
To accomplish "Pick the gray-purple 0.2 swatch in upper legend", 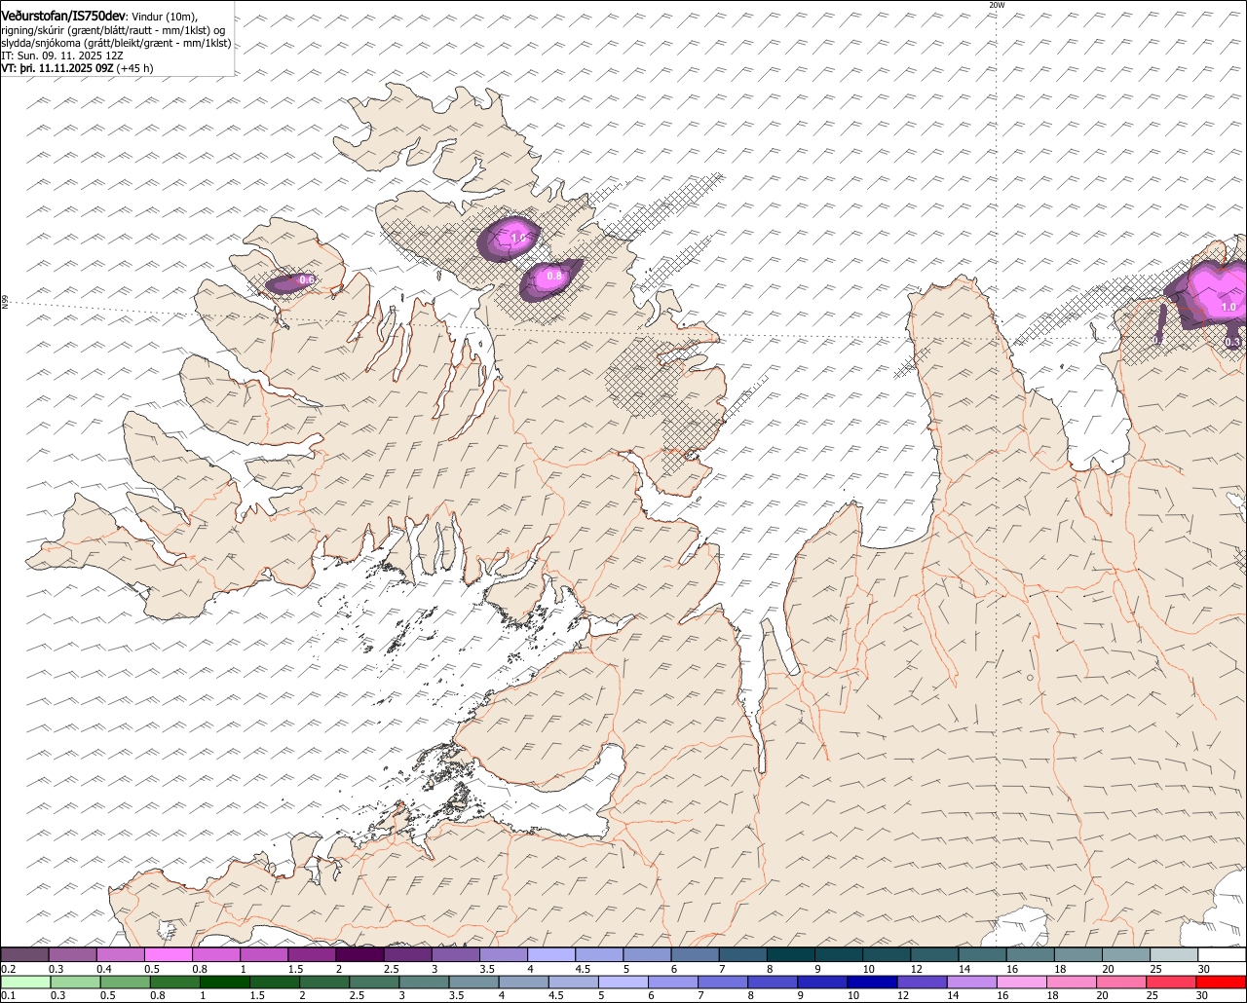I will [24, 954].
